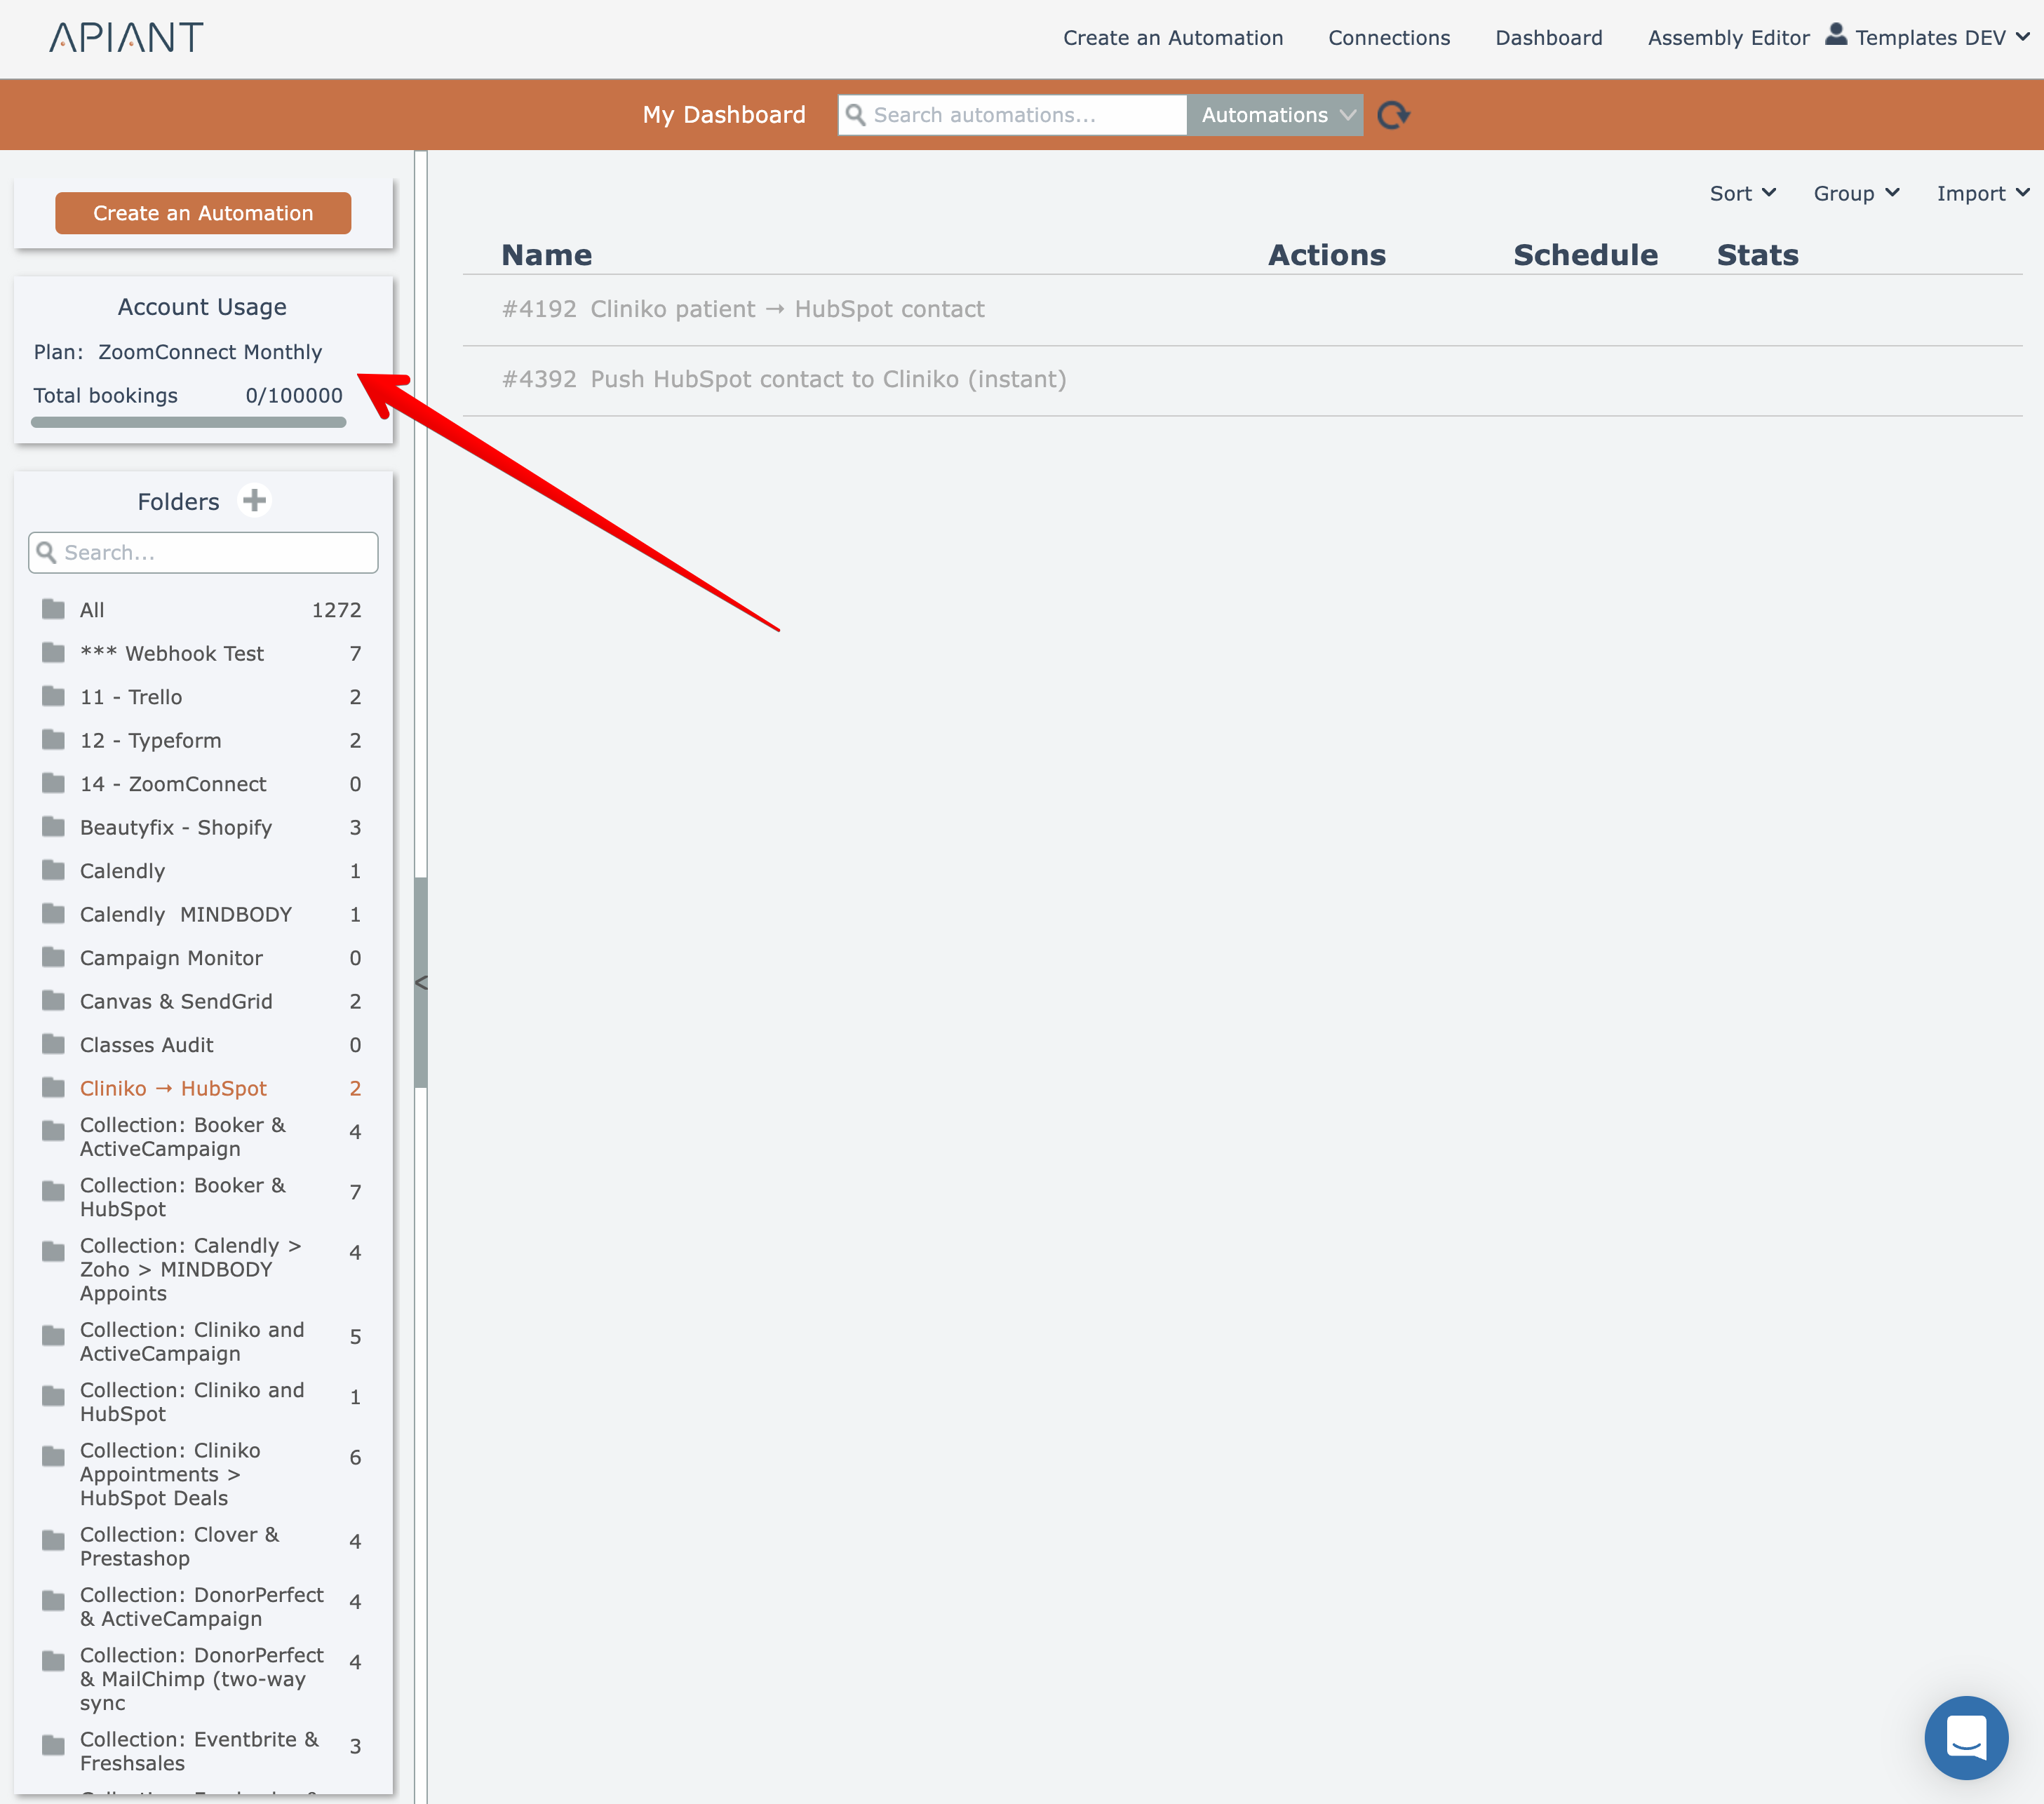Image resolution: width=2044 pixels, height=1804 pixels.
Task: Click the refresh icon next to Automations
Action: [1393, 115]
